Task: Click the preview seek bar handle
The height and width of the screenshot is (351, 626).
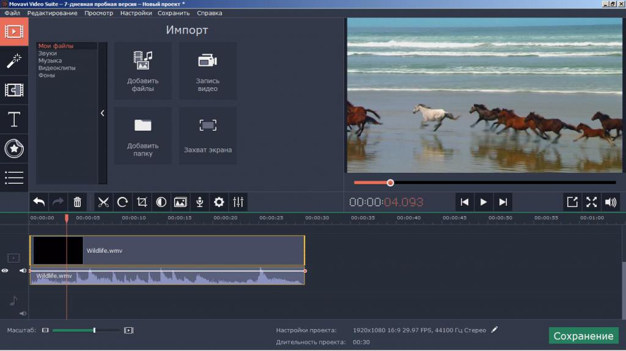Action: pyautogui.click(x=391, y=183)
